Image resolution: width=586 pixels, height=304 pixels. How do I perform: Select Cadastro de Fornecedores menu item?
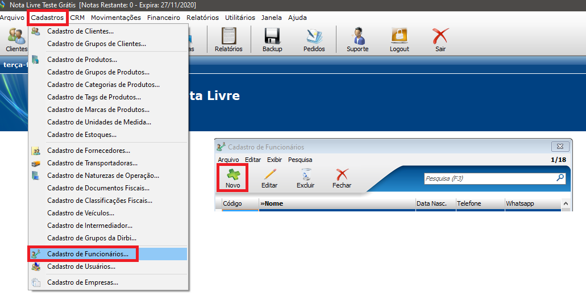pos(89,151)
